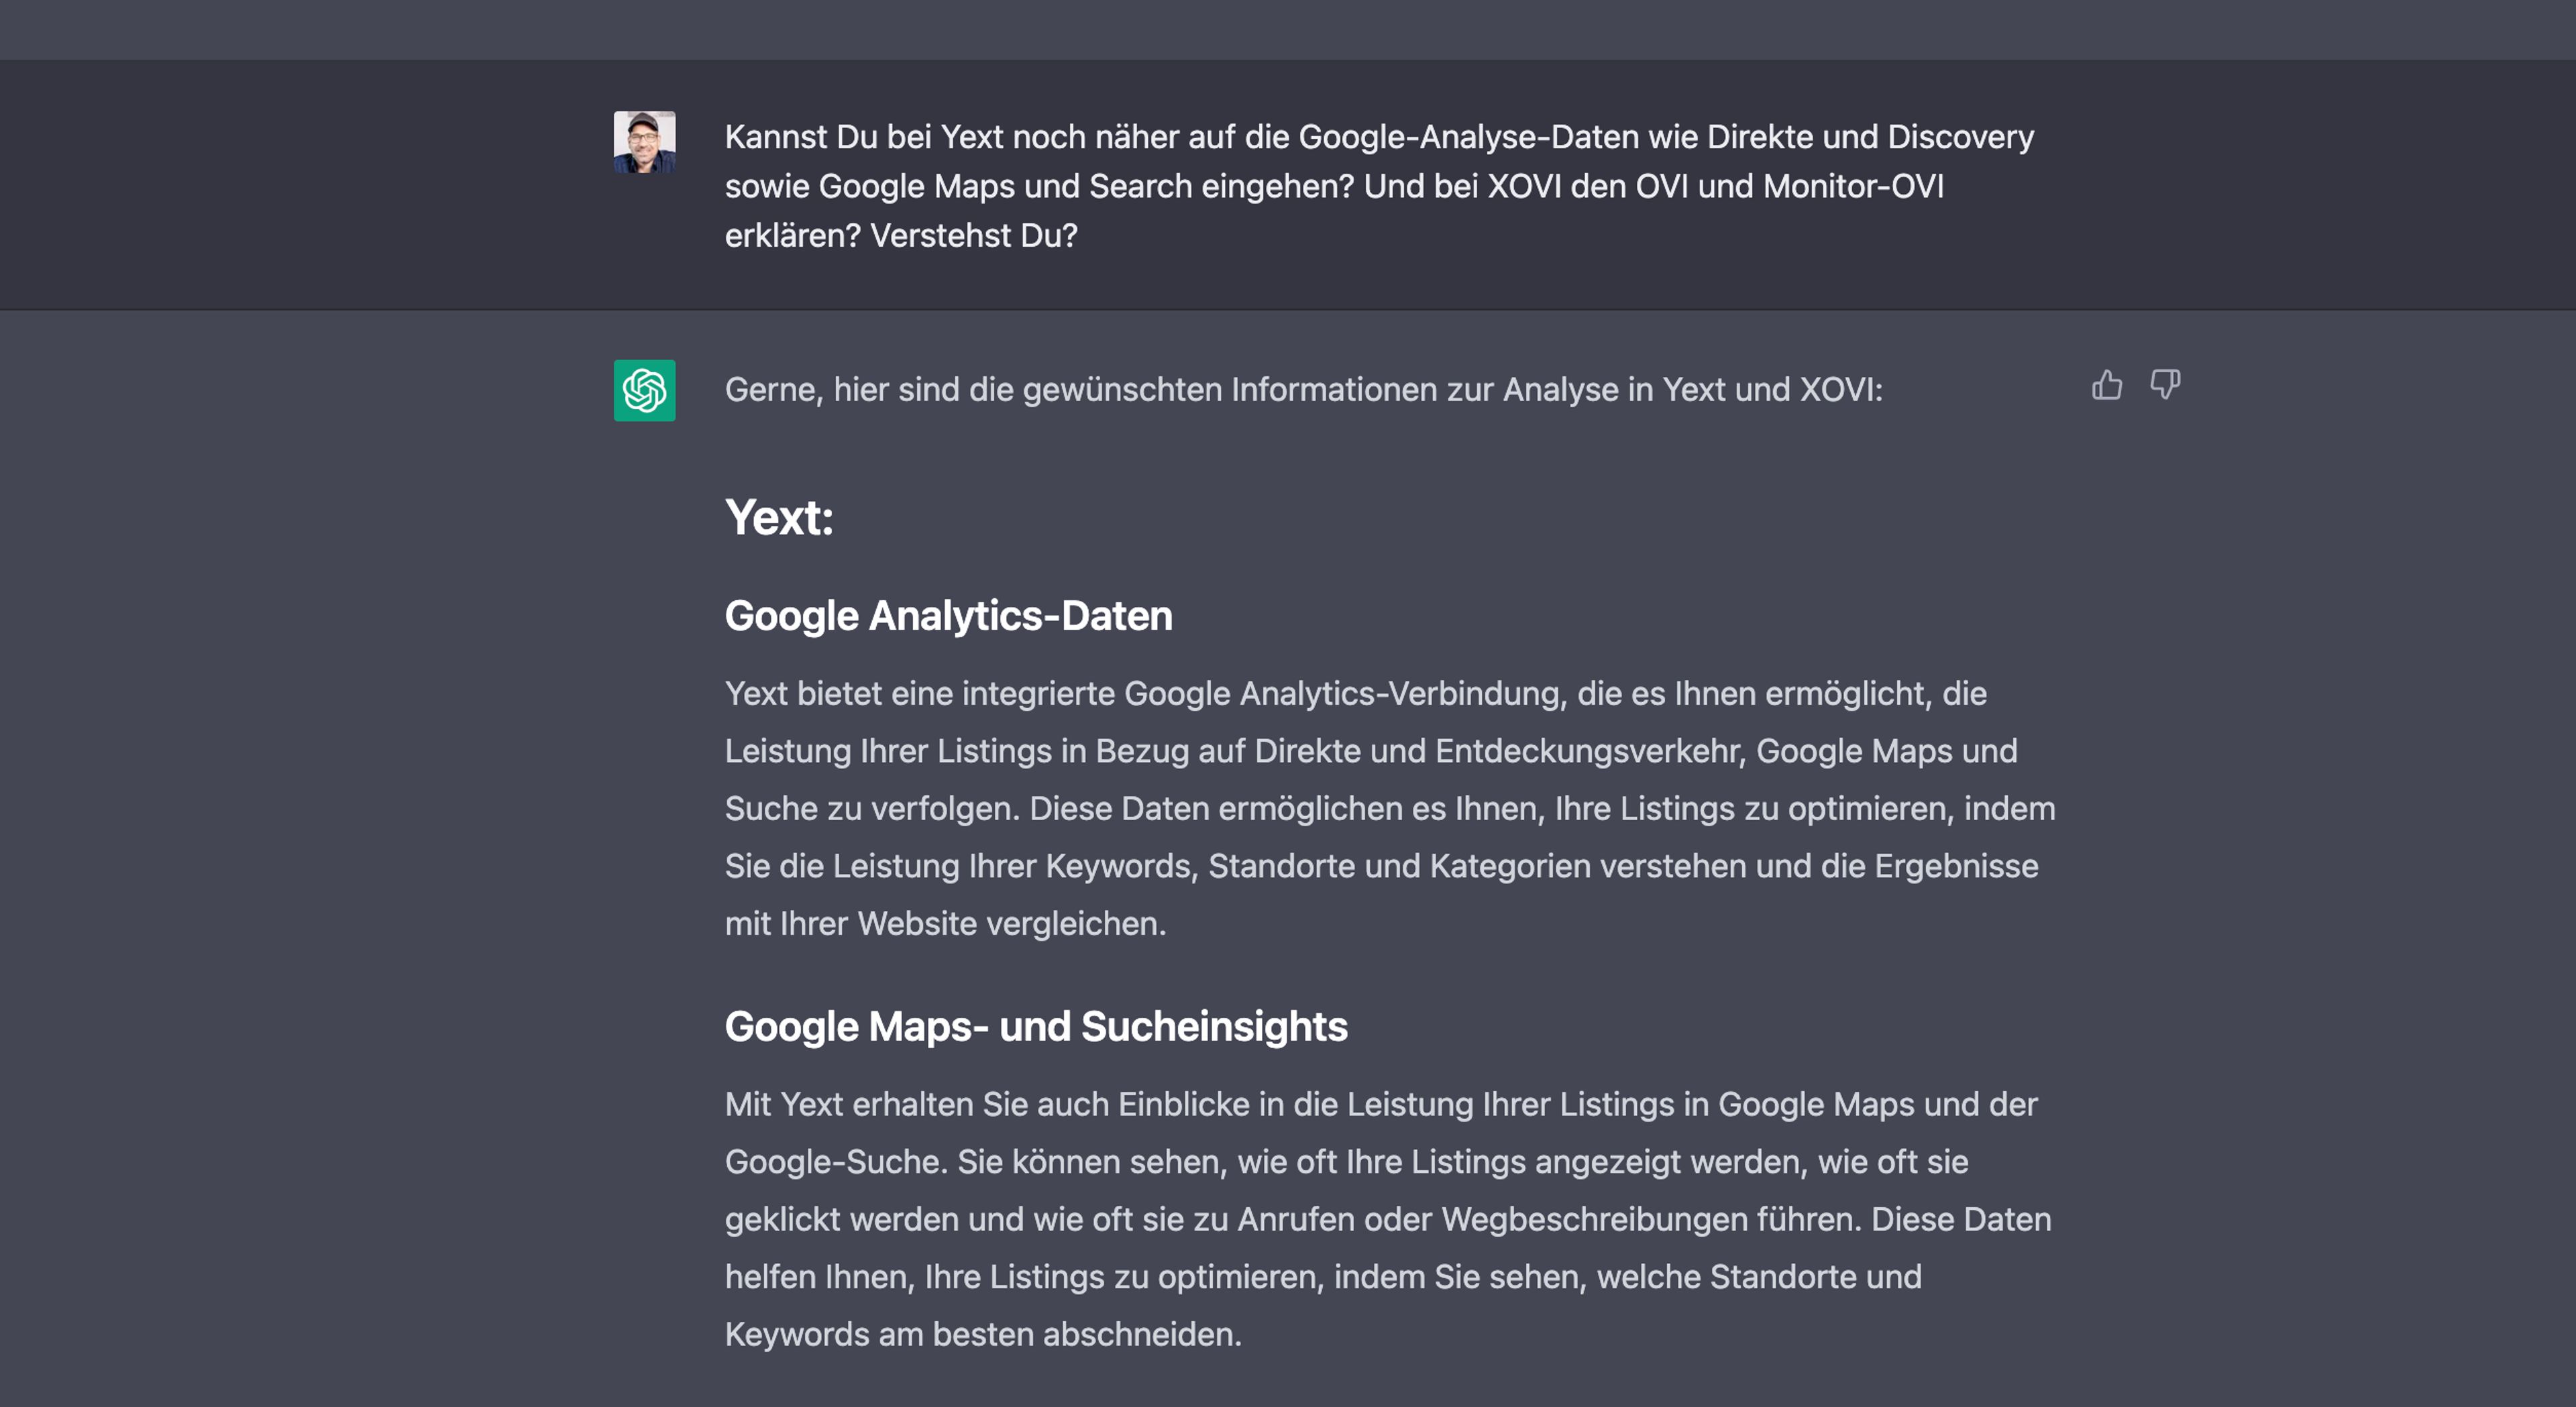The height and width of the screenshot is (1407, 2576).
Task: Click the thumbs up feedback icon
Action: point(2107,385)
